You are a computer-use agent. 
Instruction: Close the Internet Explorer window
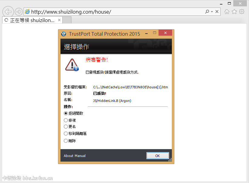(x=240, y=3)
